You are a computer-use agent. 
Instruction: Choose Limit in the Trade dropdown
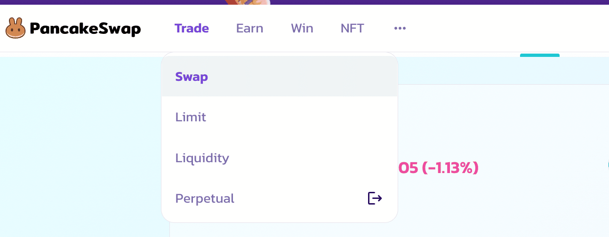click(x=191, y=117)
